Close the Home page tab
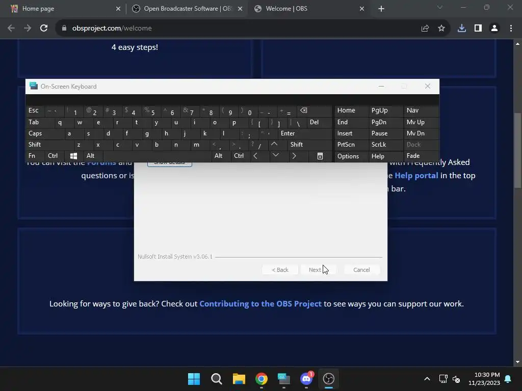522x391 pixels. [x=118, y=9]
